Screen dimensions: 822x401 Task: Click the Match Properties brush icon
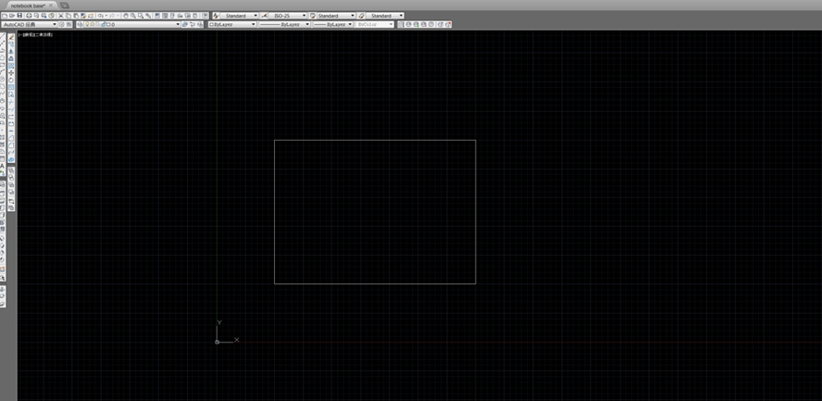83,16
